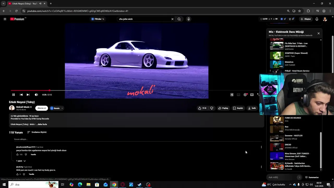Open the vidIQ player overlay icon
Image resolution: width=334 pixels, height=188 pixels.
click(232, 95)
